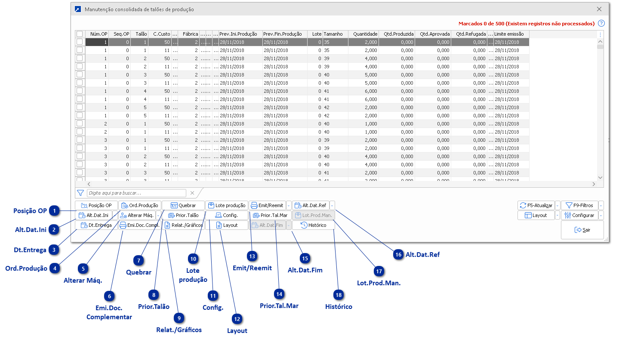619x342 pixels.
Task: Click the Posição OP button
Action: pos(96,205)
